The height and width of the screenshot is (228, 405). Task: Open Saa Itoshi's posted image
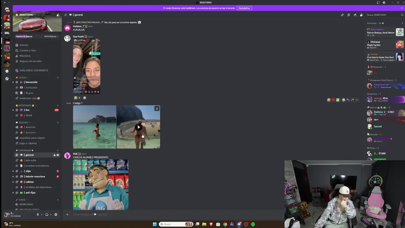pos(87,66)
